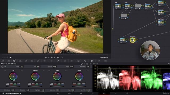170x95 pixels.
Task: Open the Tracker palette
Action: (x=72, y=61)
